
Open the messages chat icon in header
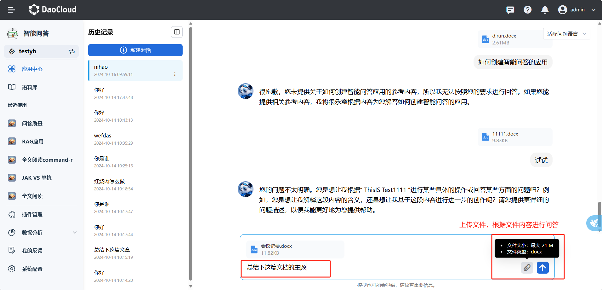pos(510,10)
